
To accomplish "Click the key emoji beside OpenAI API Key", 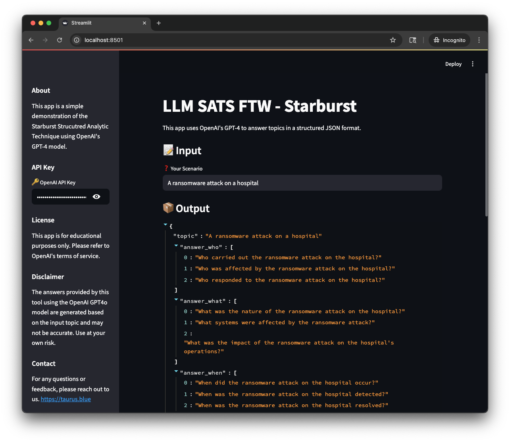I will point(35,182).
